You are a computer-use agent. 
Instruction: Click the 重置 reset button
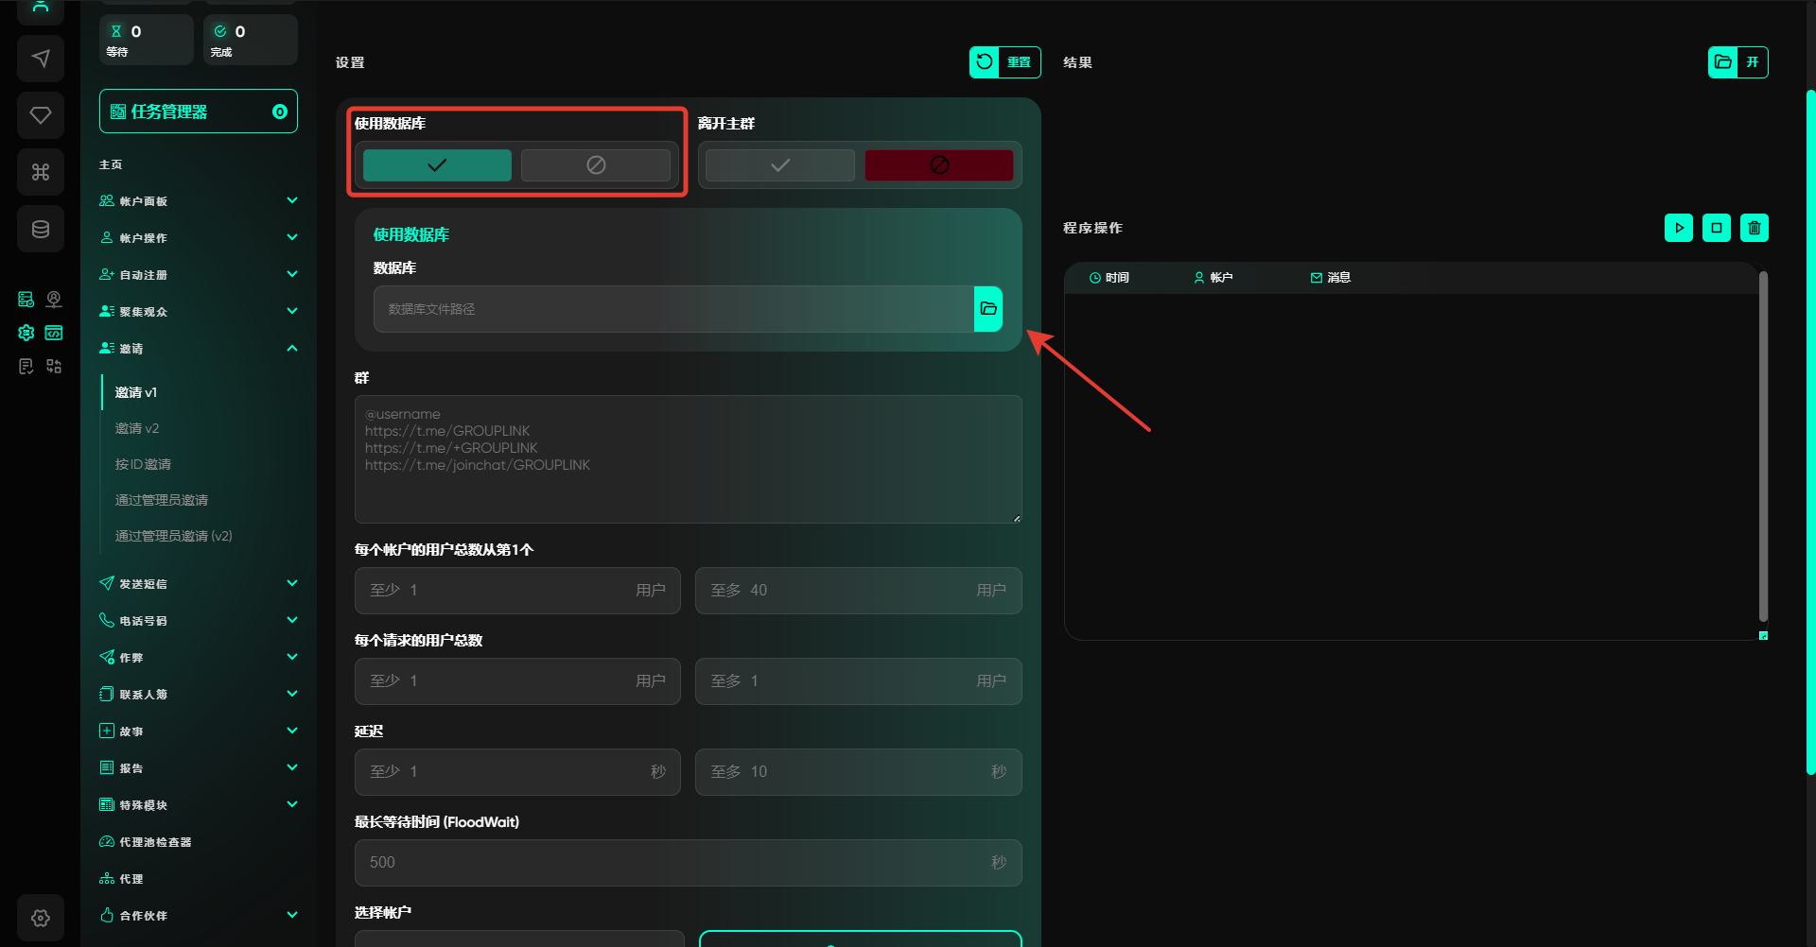(1004, 62)
